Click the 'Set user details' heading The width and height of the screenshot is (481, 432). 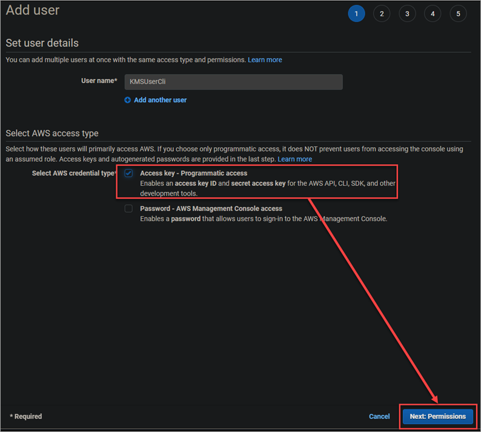pyautogui.click(x=42, y=43)
